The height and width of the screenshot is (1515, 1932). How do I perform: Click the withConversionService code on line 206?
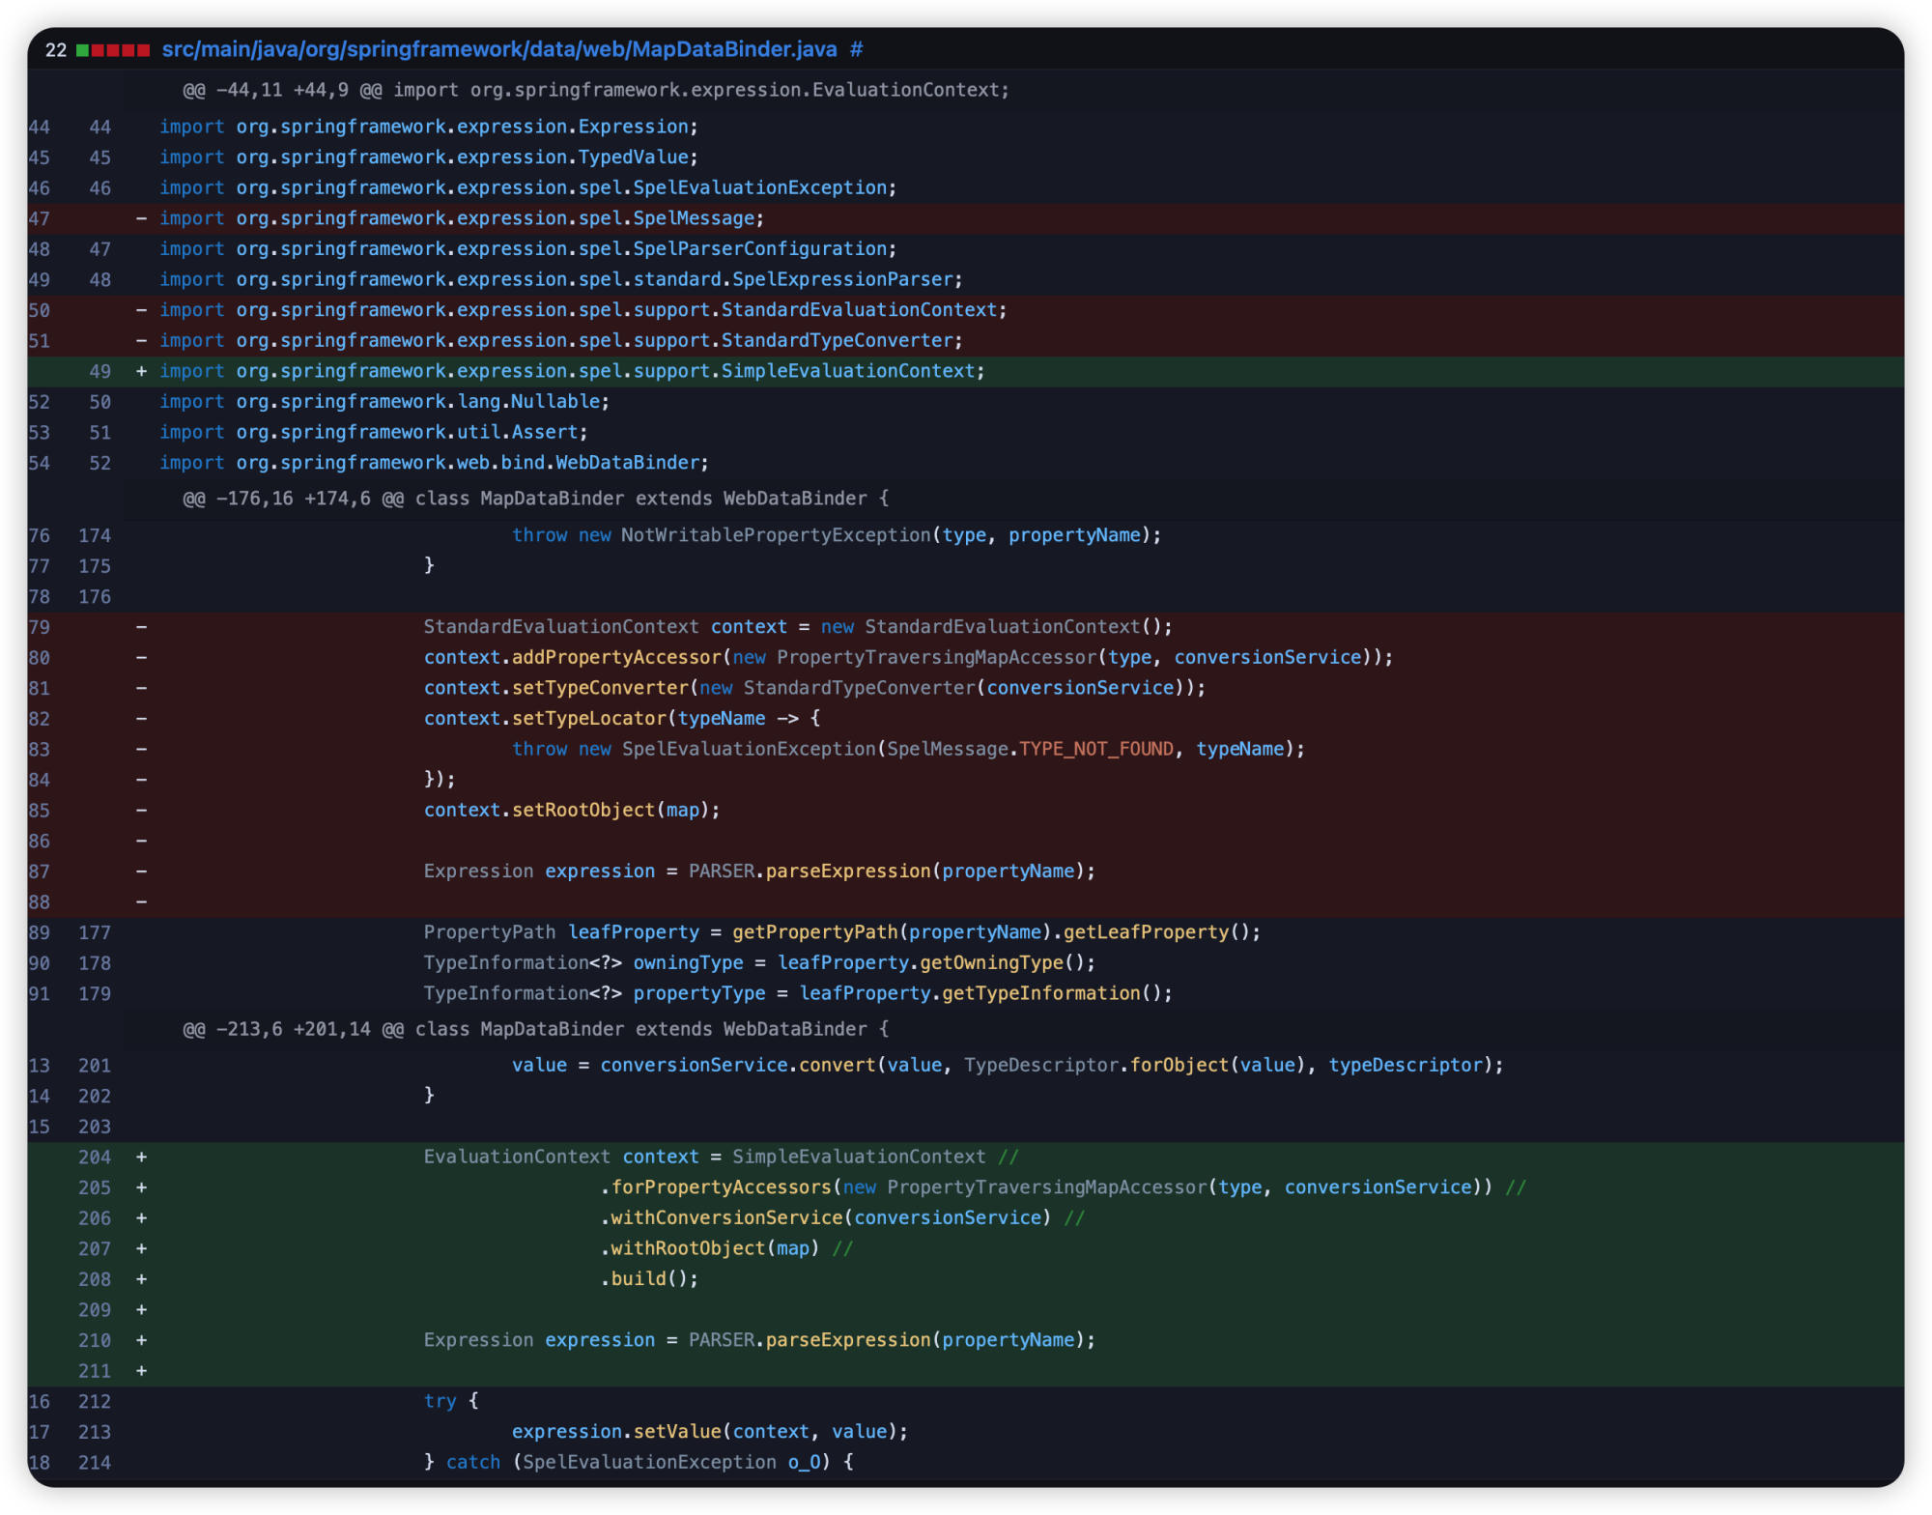click(726, 1217)
